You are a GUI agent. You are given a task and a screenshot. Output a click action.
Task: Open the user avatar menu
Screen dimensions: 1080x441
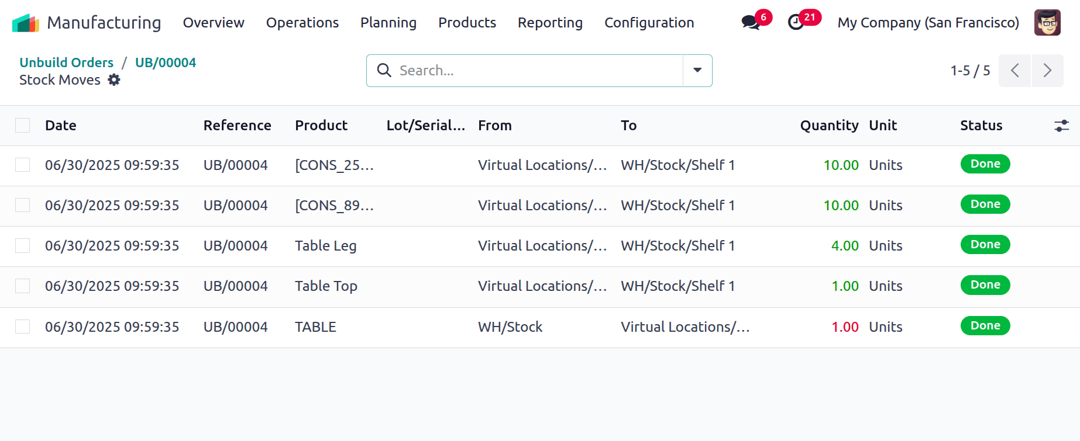(x=1047, y=23)
